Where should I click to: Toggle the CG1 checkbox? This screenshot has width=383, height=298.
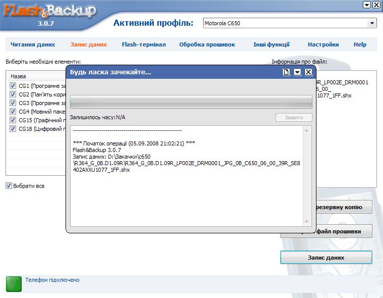click(x=13, y=86)
